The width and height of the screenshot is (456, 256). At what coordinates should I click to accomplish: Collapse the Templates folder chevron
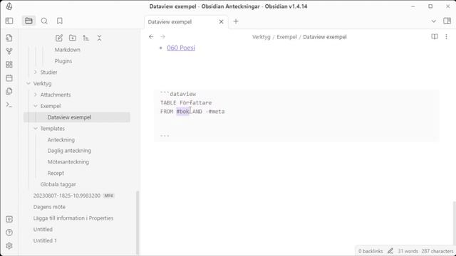[36, 128]
